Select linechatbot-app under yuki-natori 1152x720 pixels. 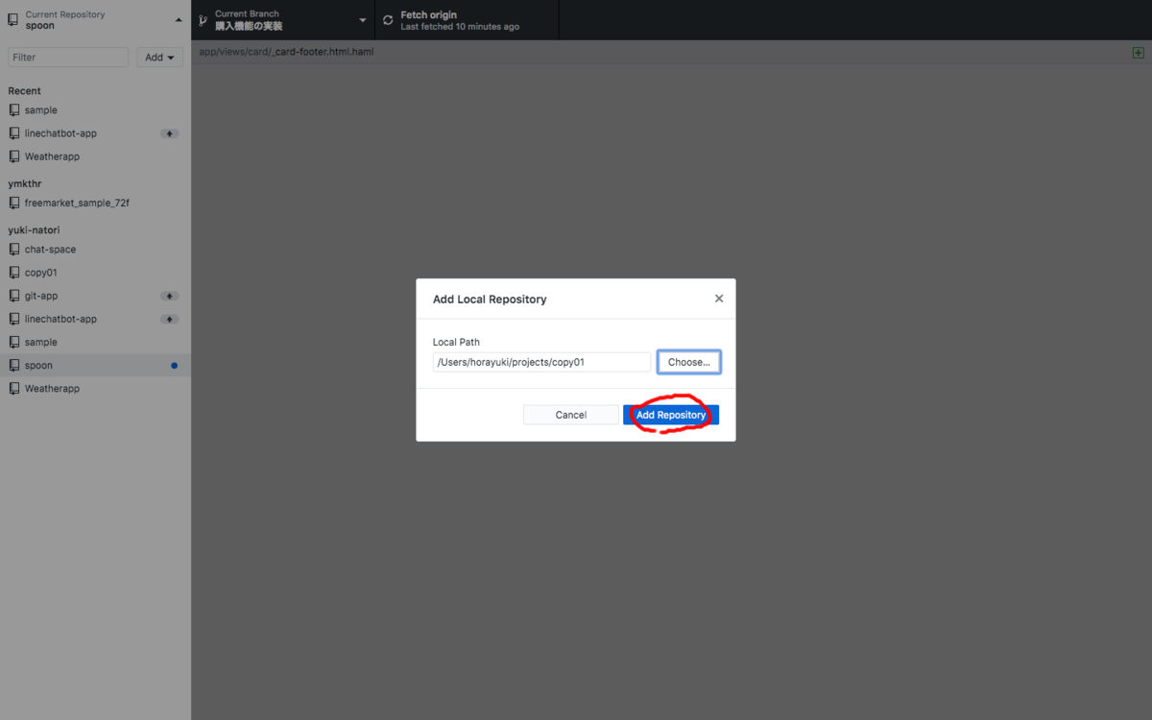[x=95, y=319]
